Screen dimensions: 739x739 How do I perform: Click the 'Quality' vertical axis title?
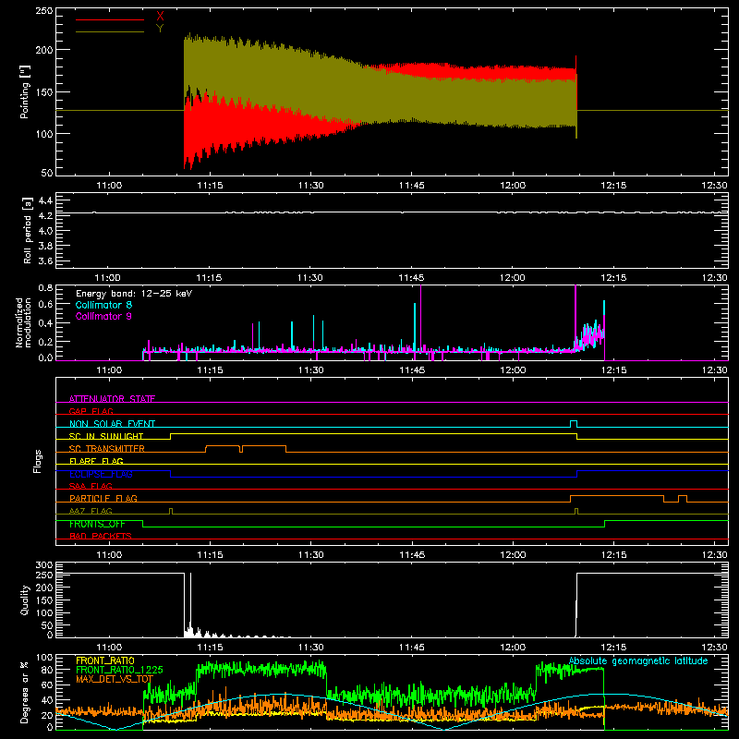click(x=25, y=600)
